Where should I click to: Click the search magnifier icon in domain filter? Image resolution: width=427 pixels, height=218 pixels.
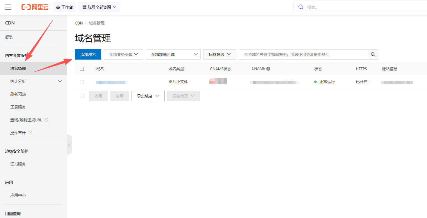point(373,54)
